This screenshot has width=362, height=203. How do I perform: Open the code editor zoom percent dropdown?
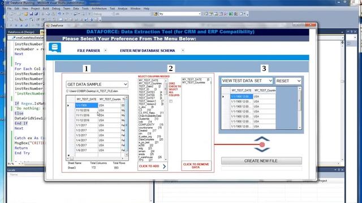[x=19, y=164]
